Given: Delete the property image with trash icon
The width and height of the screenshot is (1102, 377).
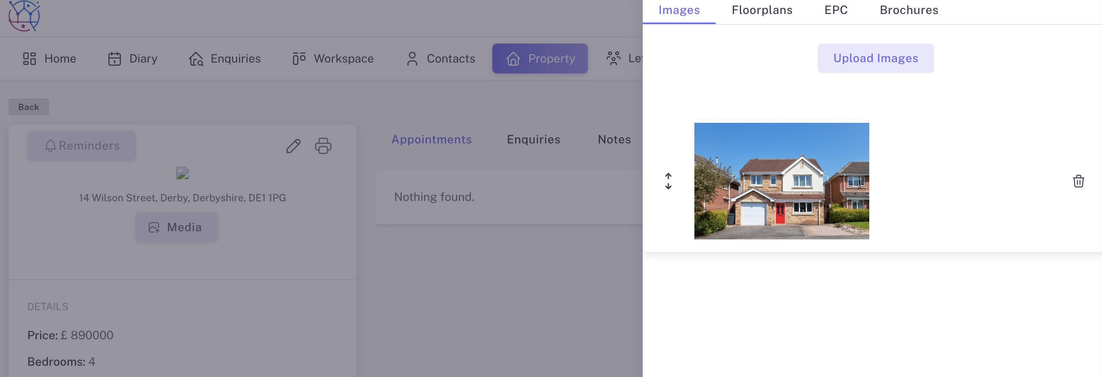Looking at the screenshot, I should click(1078, 181).
